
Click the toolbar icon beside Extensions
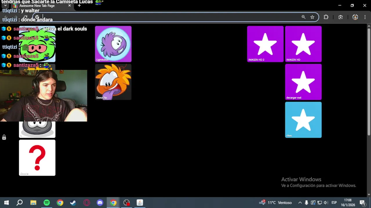tap(341, 17)
